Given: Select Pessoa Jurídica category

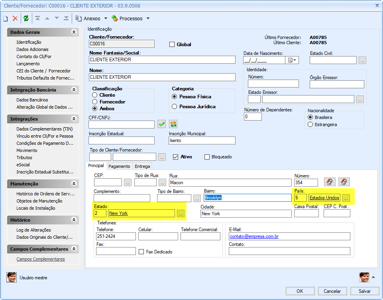Looking at the screenshot, I should pos(175,107).
